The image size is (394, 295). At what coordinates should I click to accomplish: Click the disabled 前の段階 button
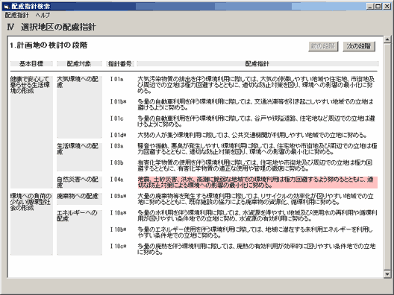[x=323, y=46]
